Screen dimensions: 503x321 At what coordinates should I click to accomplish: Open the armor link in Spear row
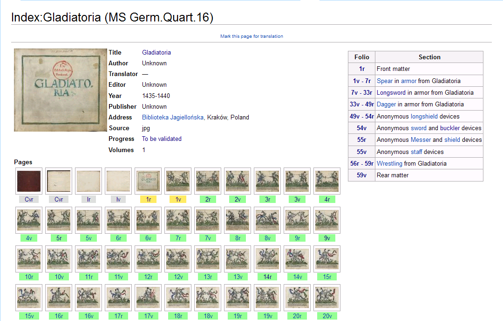pyautogui.click(x=409, y=81)
